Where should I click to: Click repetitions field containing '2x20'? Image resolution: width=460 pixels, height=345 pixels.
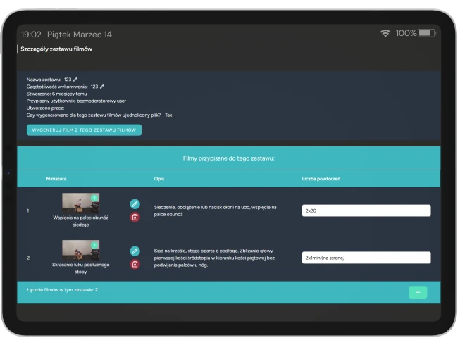click(366, 211)
